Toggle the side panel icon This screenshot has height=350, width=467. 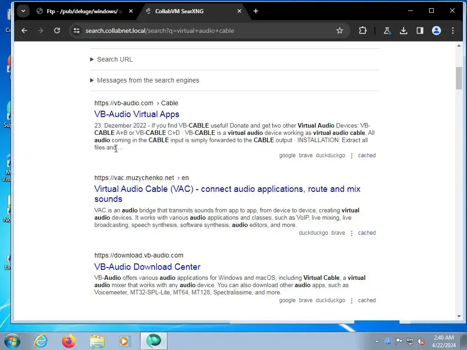[420, 31]
